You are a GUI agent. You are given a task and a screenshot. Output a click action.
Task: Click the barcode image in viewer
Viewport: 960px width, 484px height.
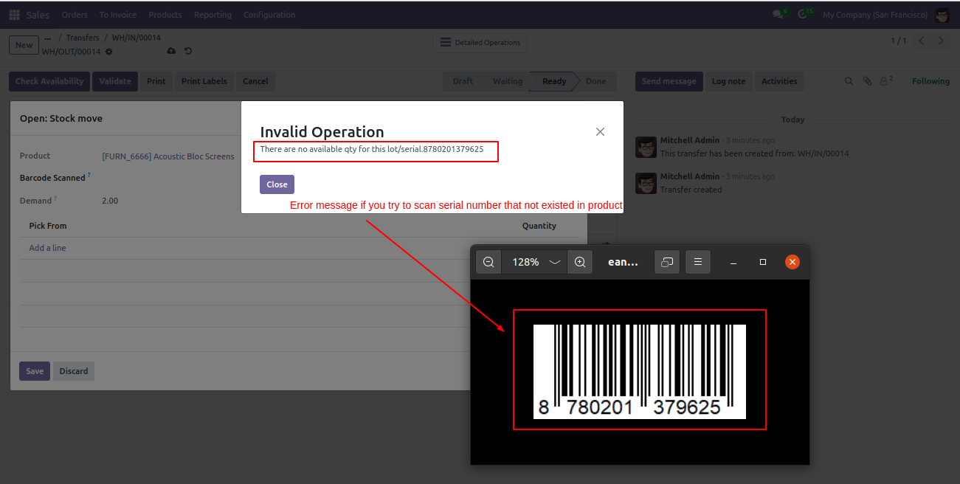click(x=640, y=371)
